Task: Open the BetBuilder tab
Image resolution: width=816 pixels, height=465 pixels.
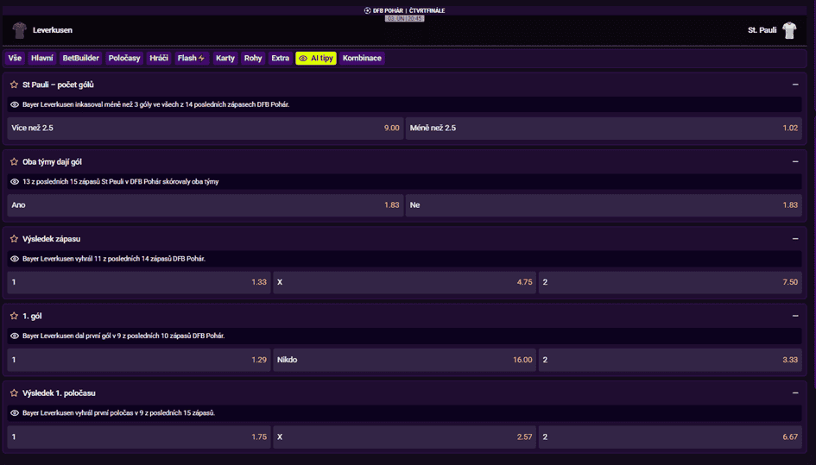Action: click(x=80, y=59)
